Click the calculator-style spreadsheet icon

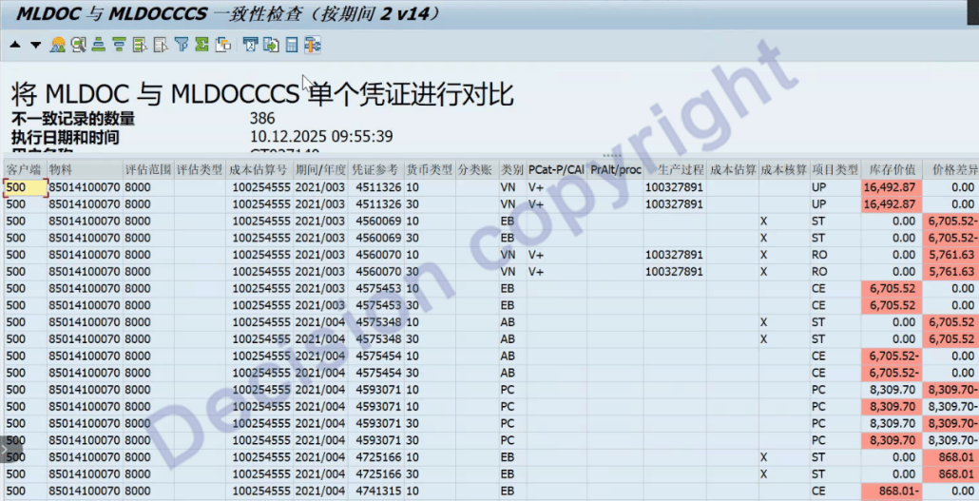(292, 45)
